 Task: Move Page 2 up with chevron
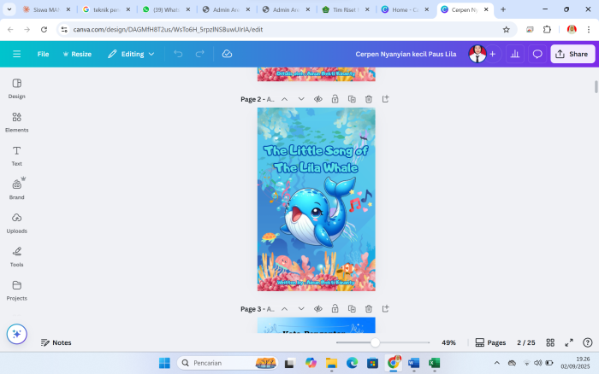coord(285,99)
